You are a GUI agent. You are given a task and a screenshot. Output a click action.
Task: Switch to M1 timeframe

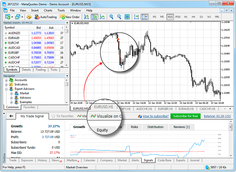tap(154, 17)
